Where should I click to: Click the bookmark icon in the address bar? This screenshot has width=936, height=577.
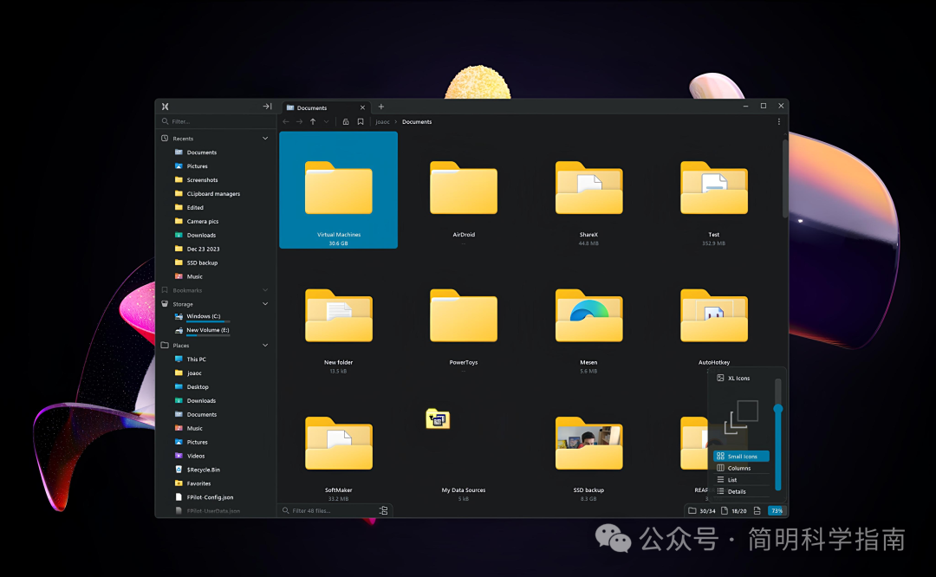(361, 122)
